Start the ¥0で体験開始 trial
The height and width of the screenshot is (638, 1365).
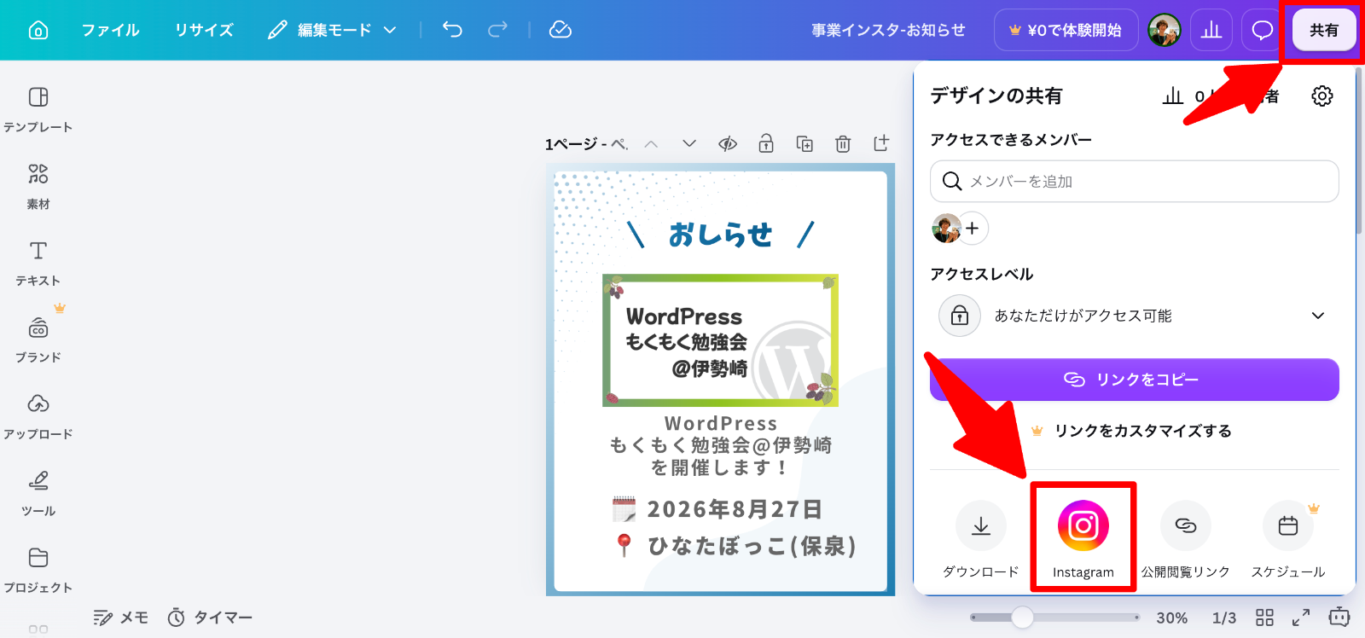pos(1066,31)
